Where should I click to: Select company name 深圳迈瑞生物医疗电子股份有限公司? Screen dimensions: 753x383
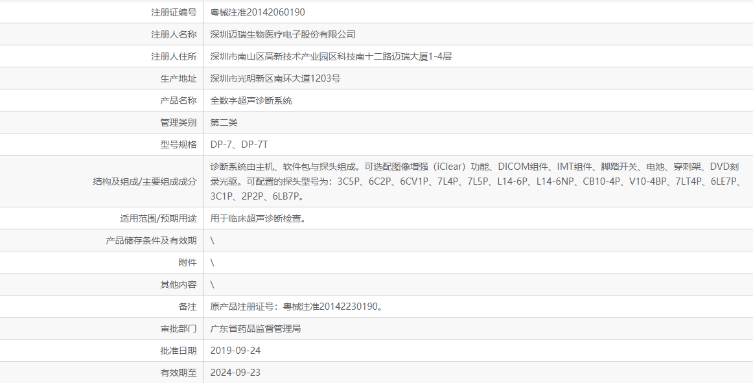pyautogui.click(x=283, y=34)
